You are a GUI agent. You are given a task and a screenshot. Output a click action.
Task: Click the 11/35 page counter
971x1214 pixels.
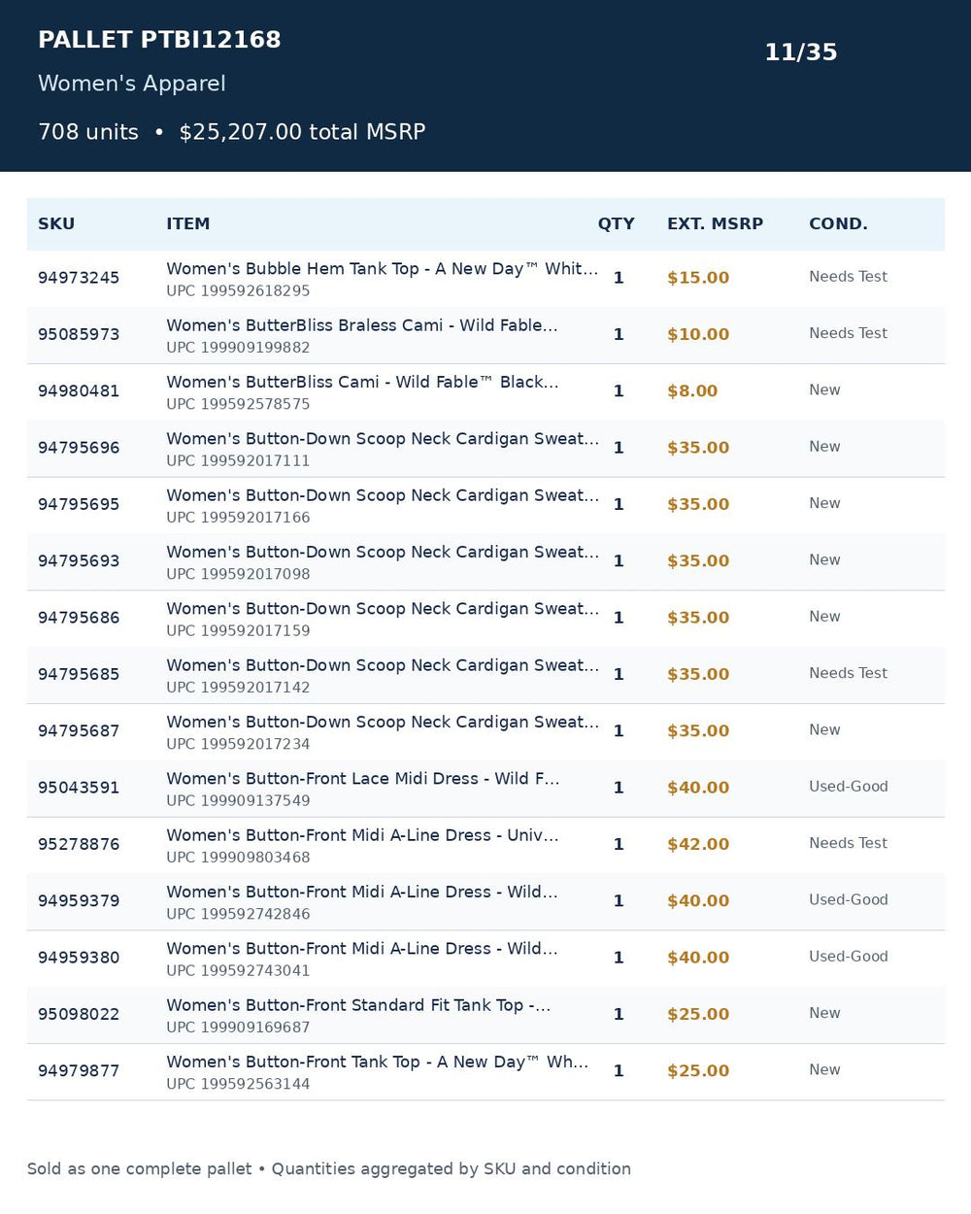[801, 52]
